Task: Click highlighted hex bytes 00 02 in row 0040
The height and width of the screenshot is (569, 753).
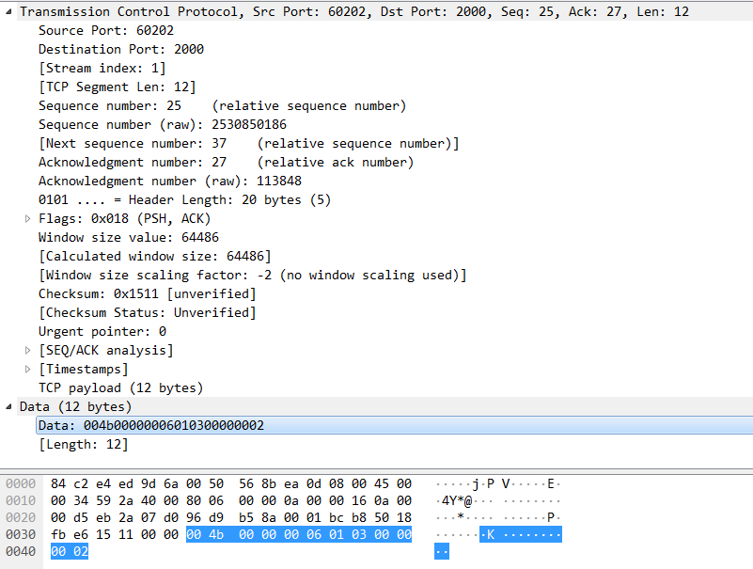Action: (70, 551)
